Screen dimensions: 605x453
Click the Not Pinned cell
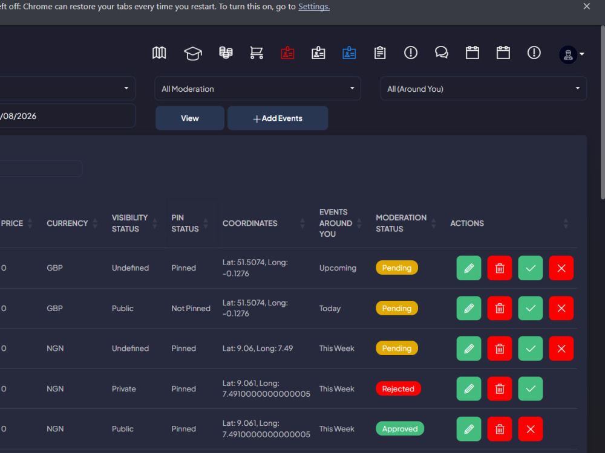[191, 308]
